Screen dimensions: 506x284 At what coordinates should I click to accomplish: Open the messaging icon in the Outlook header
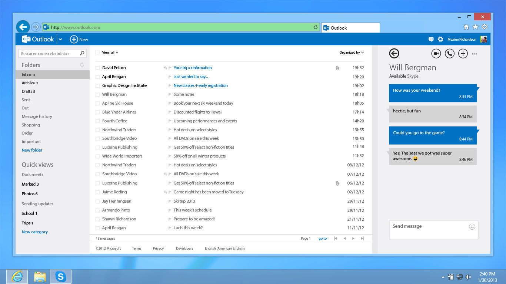(431, 39)
